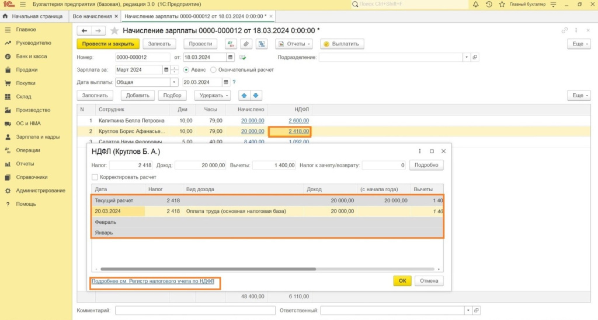Open Зарплата и кадры section

point(37,137)
